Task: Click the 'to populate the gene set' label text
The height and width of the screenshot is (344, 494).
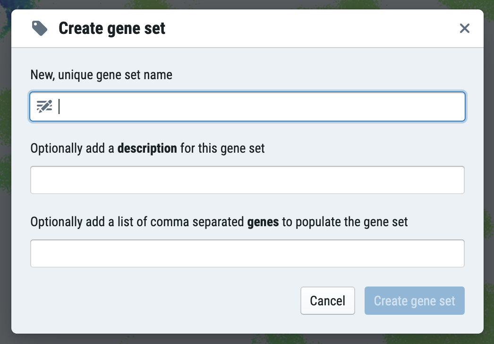Action: pyautogui.click(x=345, y=222)
